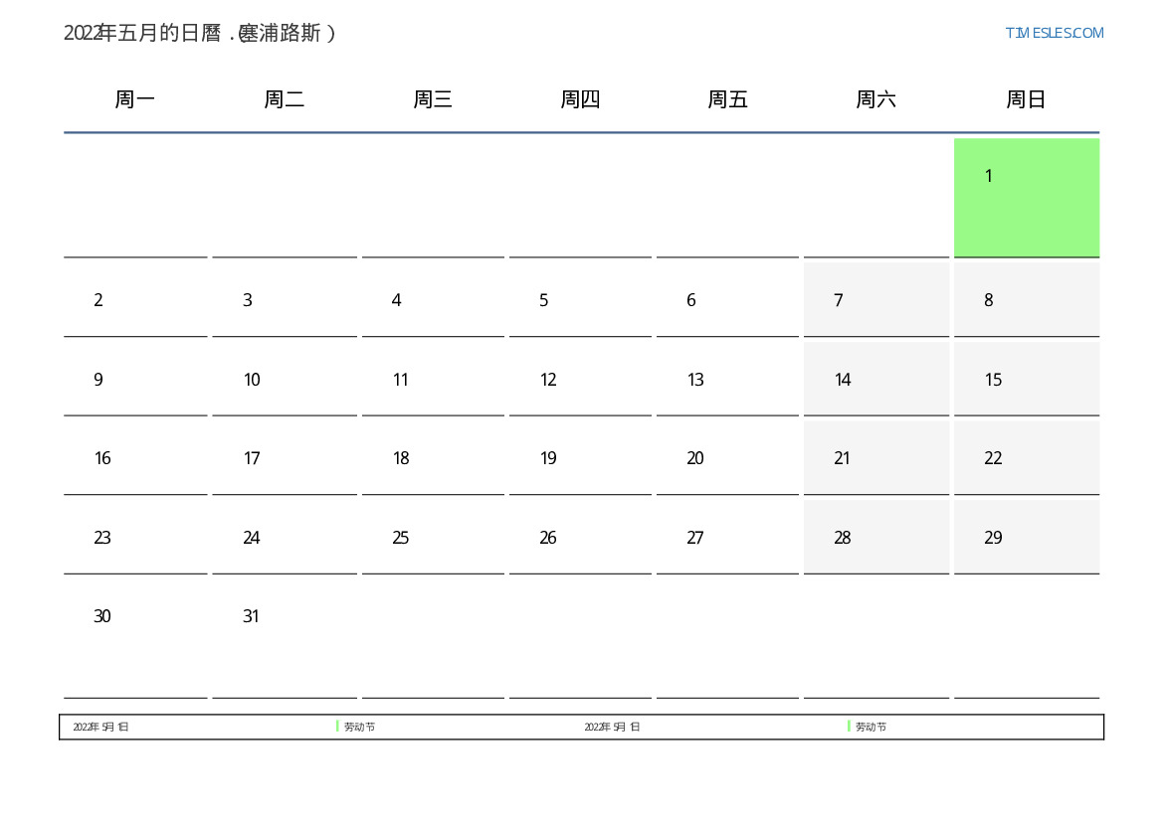Click the 周五 weekday header
Screen dimensions: 1163x822
(727, 99)
